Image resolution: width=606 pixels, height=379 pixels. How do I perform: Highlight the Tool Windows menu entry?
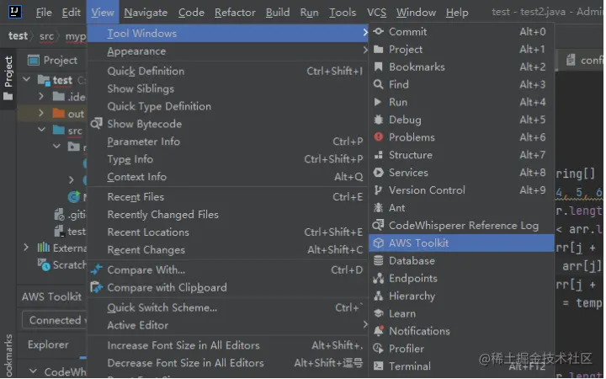point(227,33)
